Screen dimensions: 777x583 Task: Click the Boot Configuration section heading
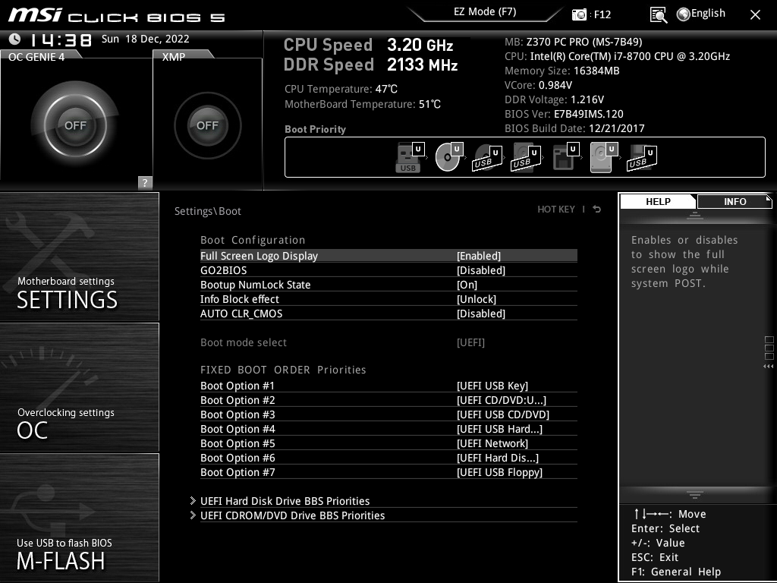(x=253, y=240)
